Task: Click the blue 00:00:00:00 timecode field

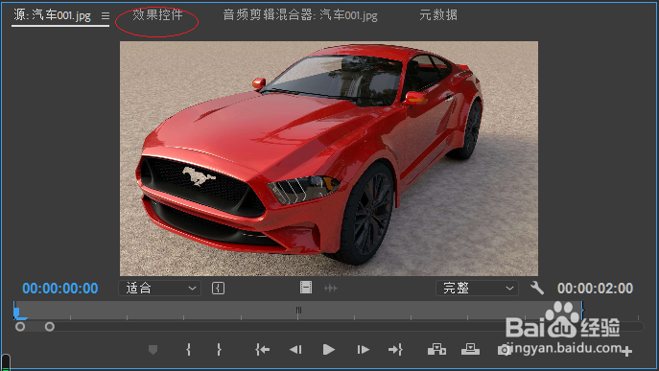Action: [60, 289]
